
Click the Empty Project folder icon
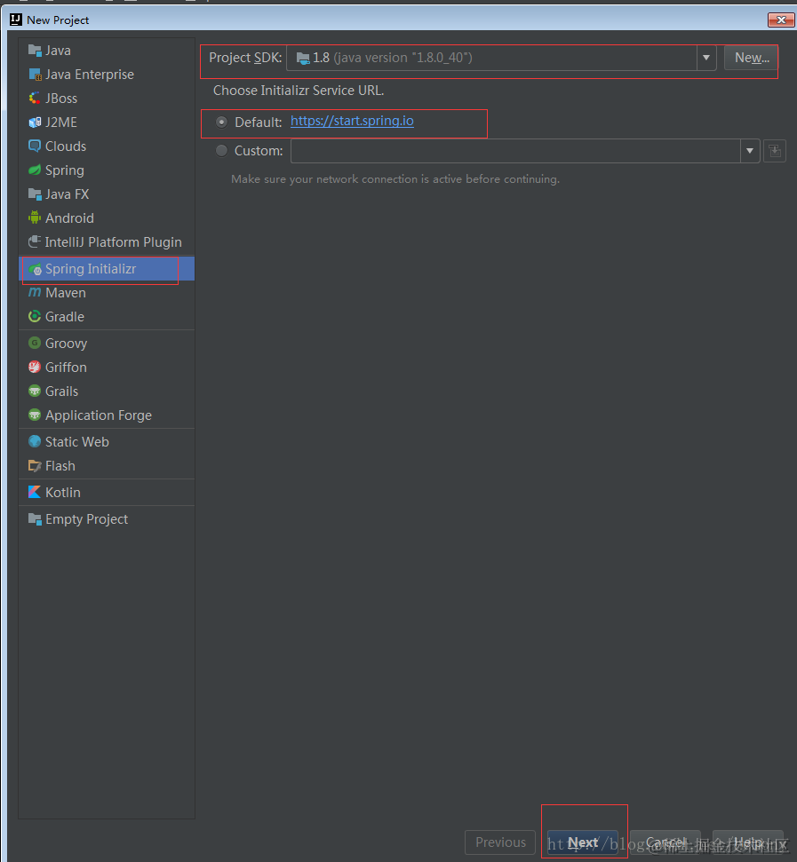coord(35,519)
